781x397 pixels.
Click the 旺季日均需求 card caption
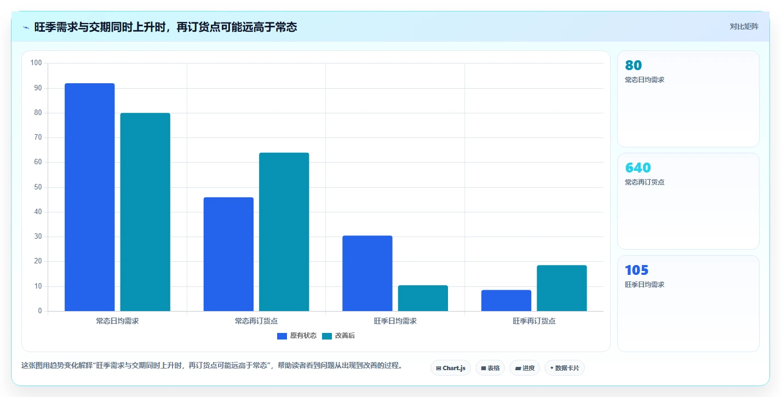(x=645, y=285)
